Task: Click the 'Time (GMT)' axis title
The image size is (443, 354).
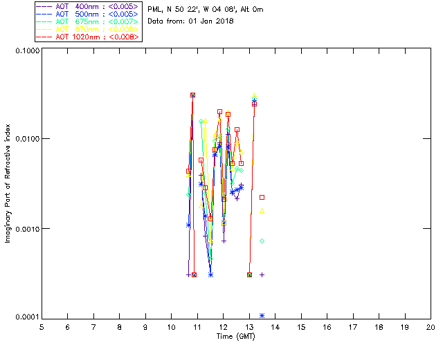Action: [235, 337]
